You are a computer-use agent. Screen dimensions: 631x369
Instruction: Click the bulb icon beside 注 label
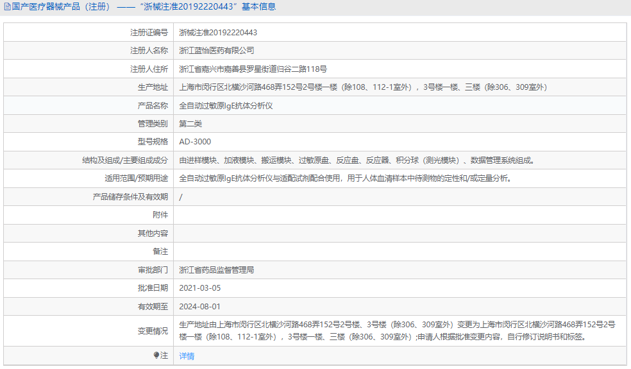point(156,356)
